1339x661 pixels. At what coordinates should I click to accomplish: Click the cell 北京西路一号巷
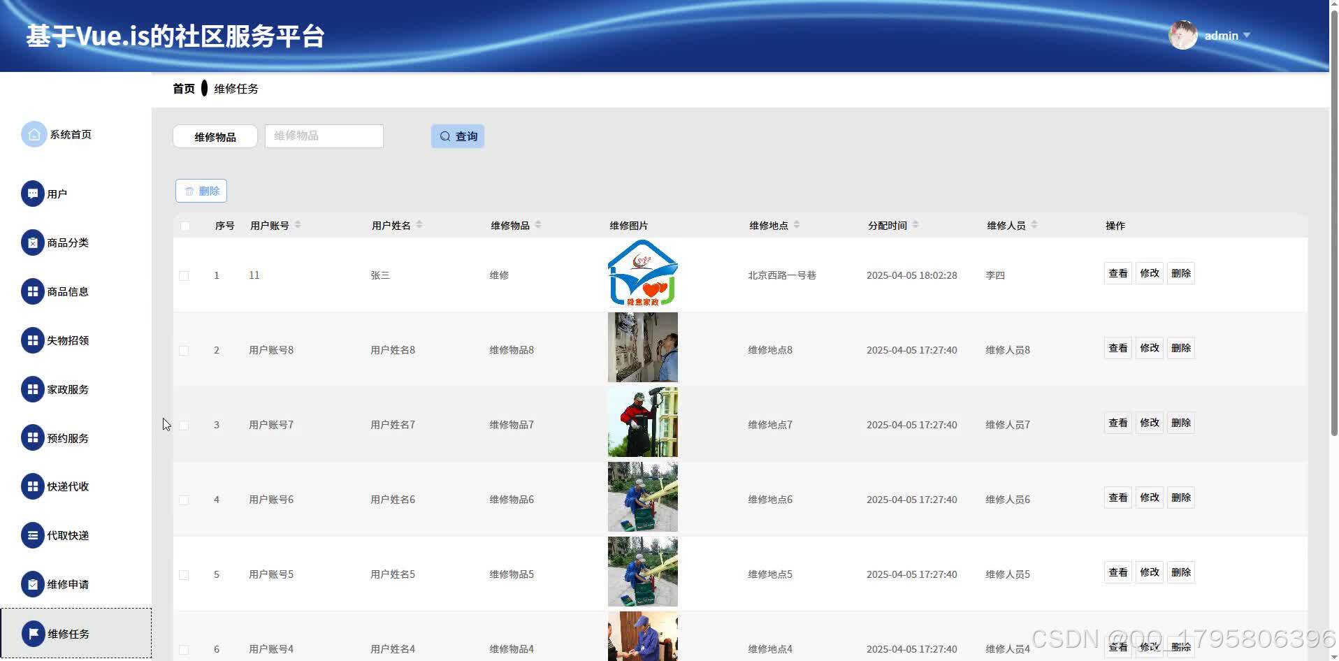[x=782, y=275]
